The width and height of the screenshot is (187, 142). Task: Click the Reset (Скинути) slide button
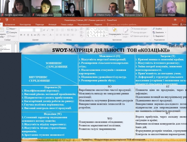12,33
